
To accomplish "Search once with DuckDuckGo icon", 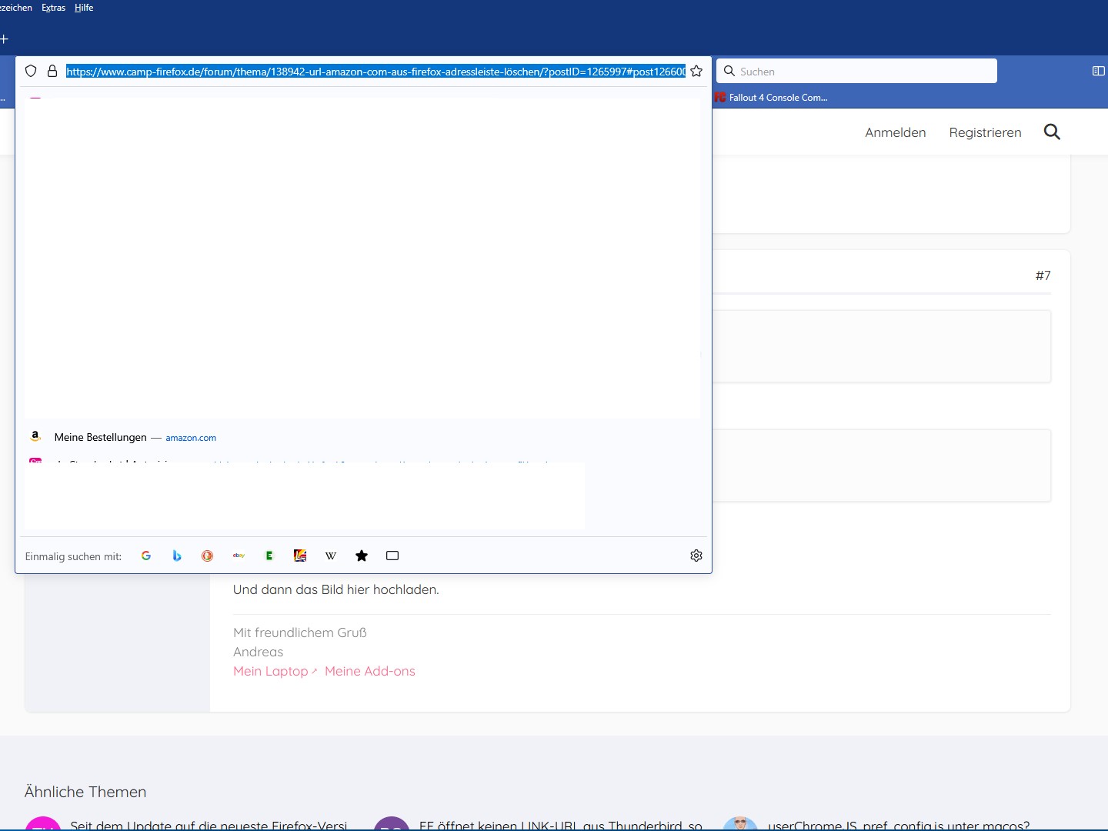I will pos(207,556).
